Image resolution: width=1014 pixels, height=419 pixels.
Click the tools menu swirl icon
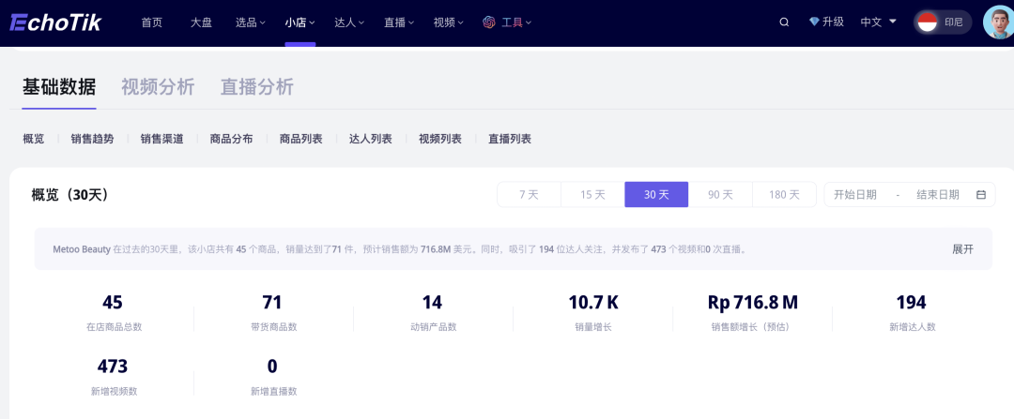click(x=488, y=22)
